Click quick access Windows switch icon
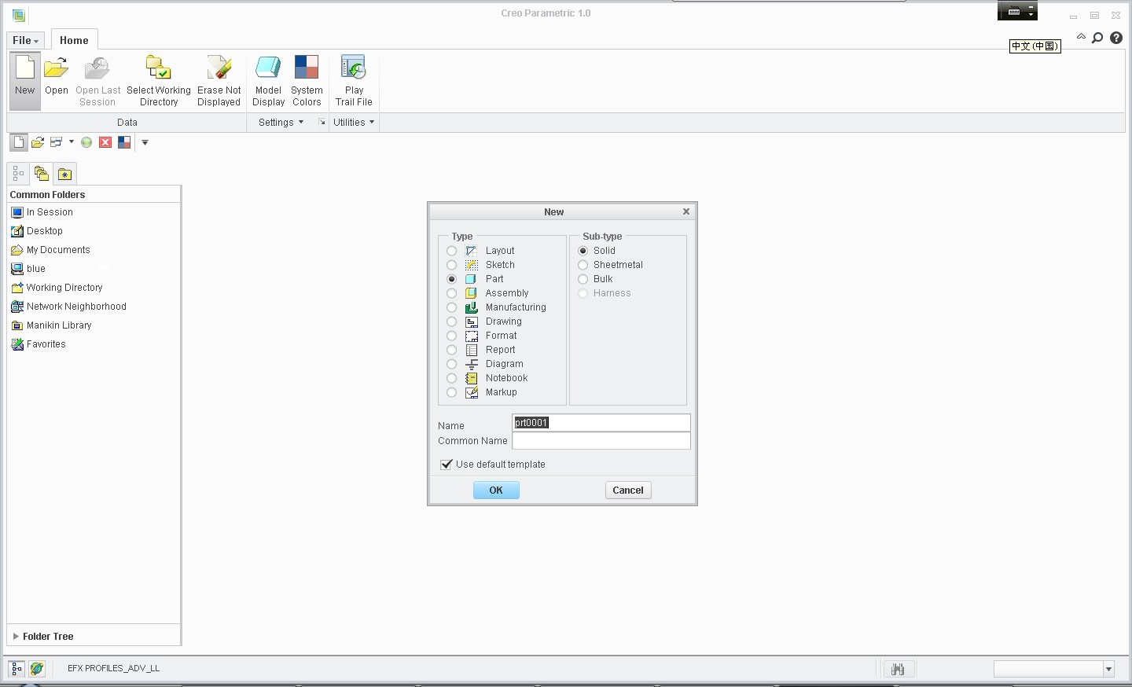This screenshot has height=687, width=1132. point(56,142)
